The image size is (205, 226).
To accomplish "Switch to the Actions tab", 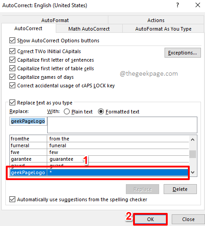I will pyautogui.click(x=156, y=20).
